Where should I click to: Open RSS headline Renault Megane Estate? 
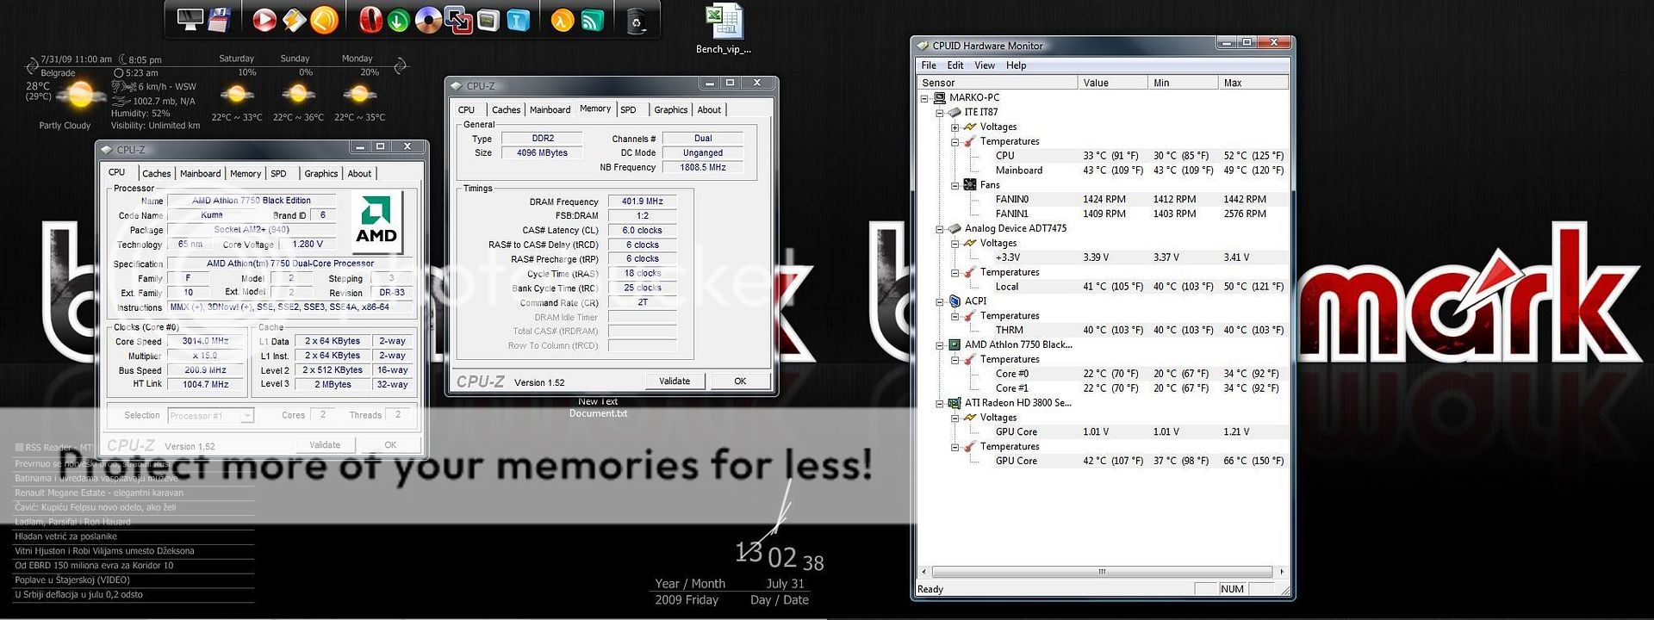[99, 493]
